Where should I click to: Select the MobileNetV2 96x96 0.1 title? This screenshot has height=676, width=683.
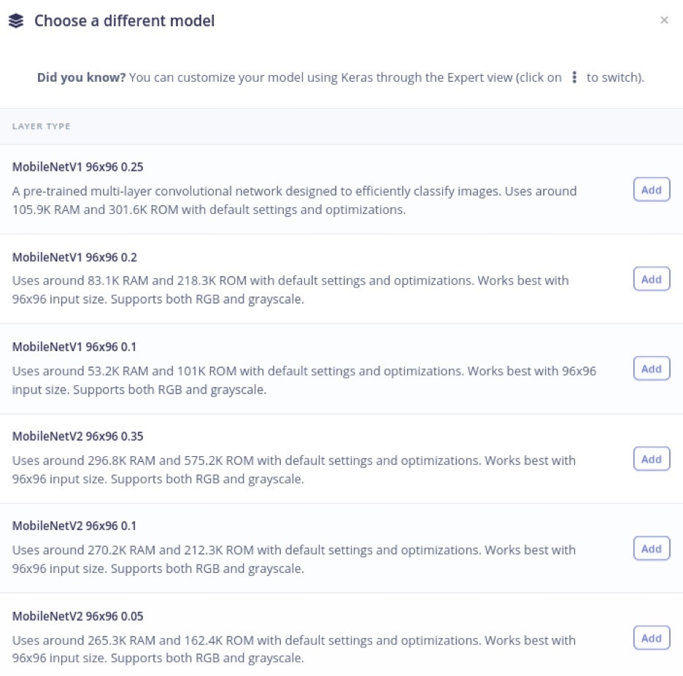[74, 526]
